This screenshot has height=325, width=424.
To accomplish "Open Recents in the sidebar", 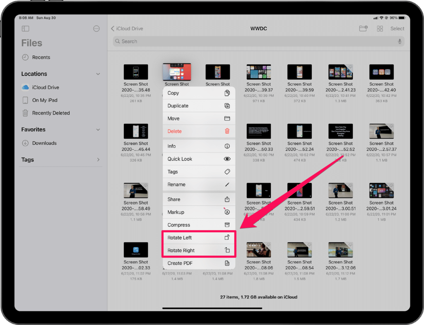I will click(41, 58).
